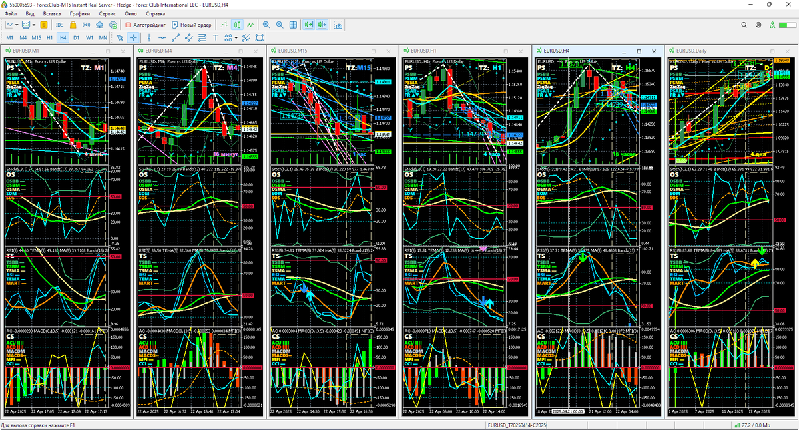Draw a vertical line tool
Image resolution: width=799 pixels, height=430 pixels.
(x=149, y=38)
